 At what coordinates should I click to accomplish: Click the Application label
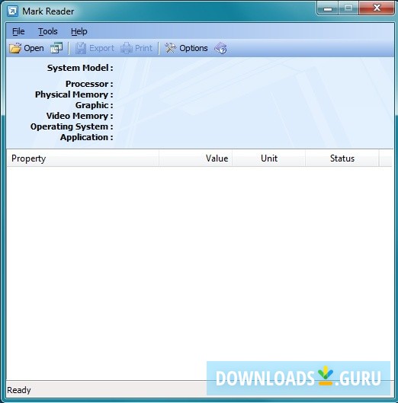click(87, 137)
